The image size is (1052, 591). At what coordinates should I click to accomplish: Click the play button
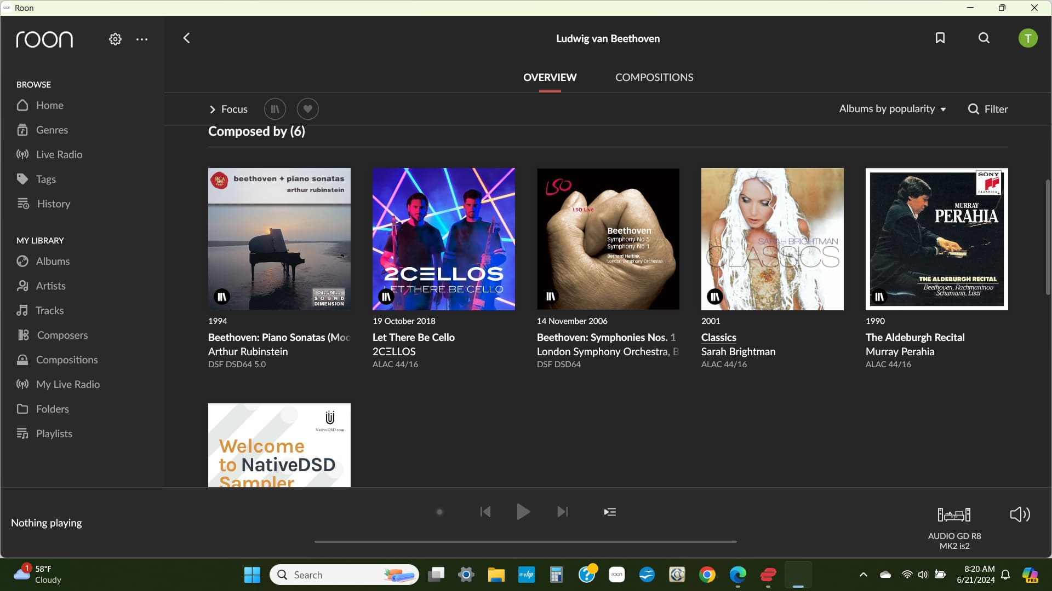523,512
